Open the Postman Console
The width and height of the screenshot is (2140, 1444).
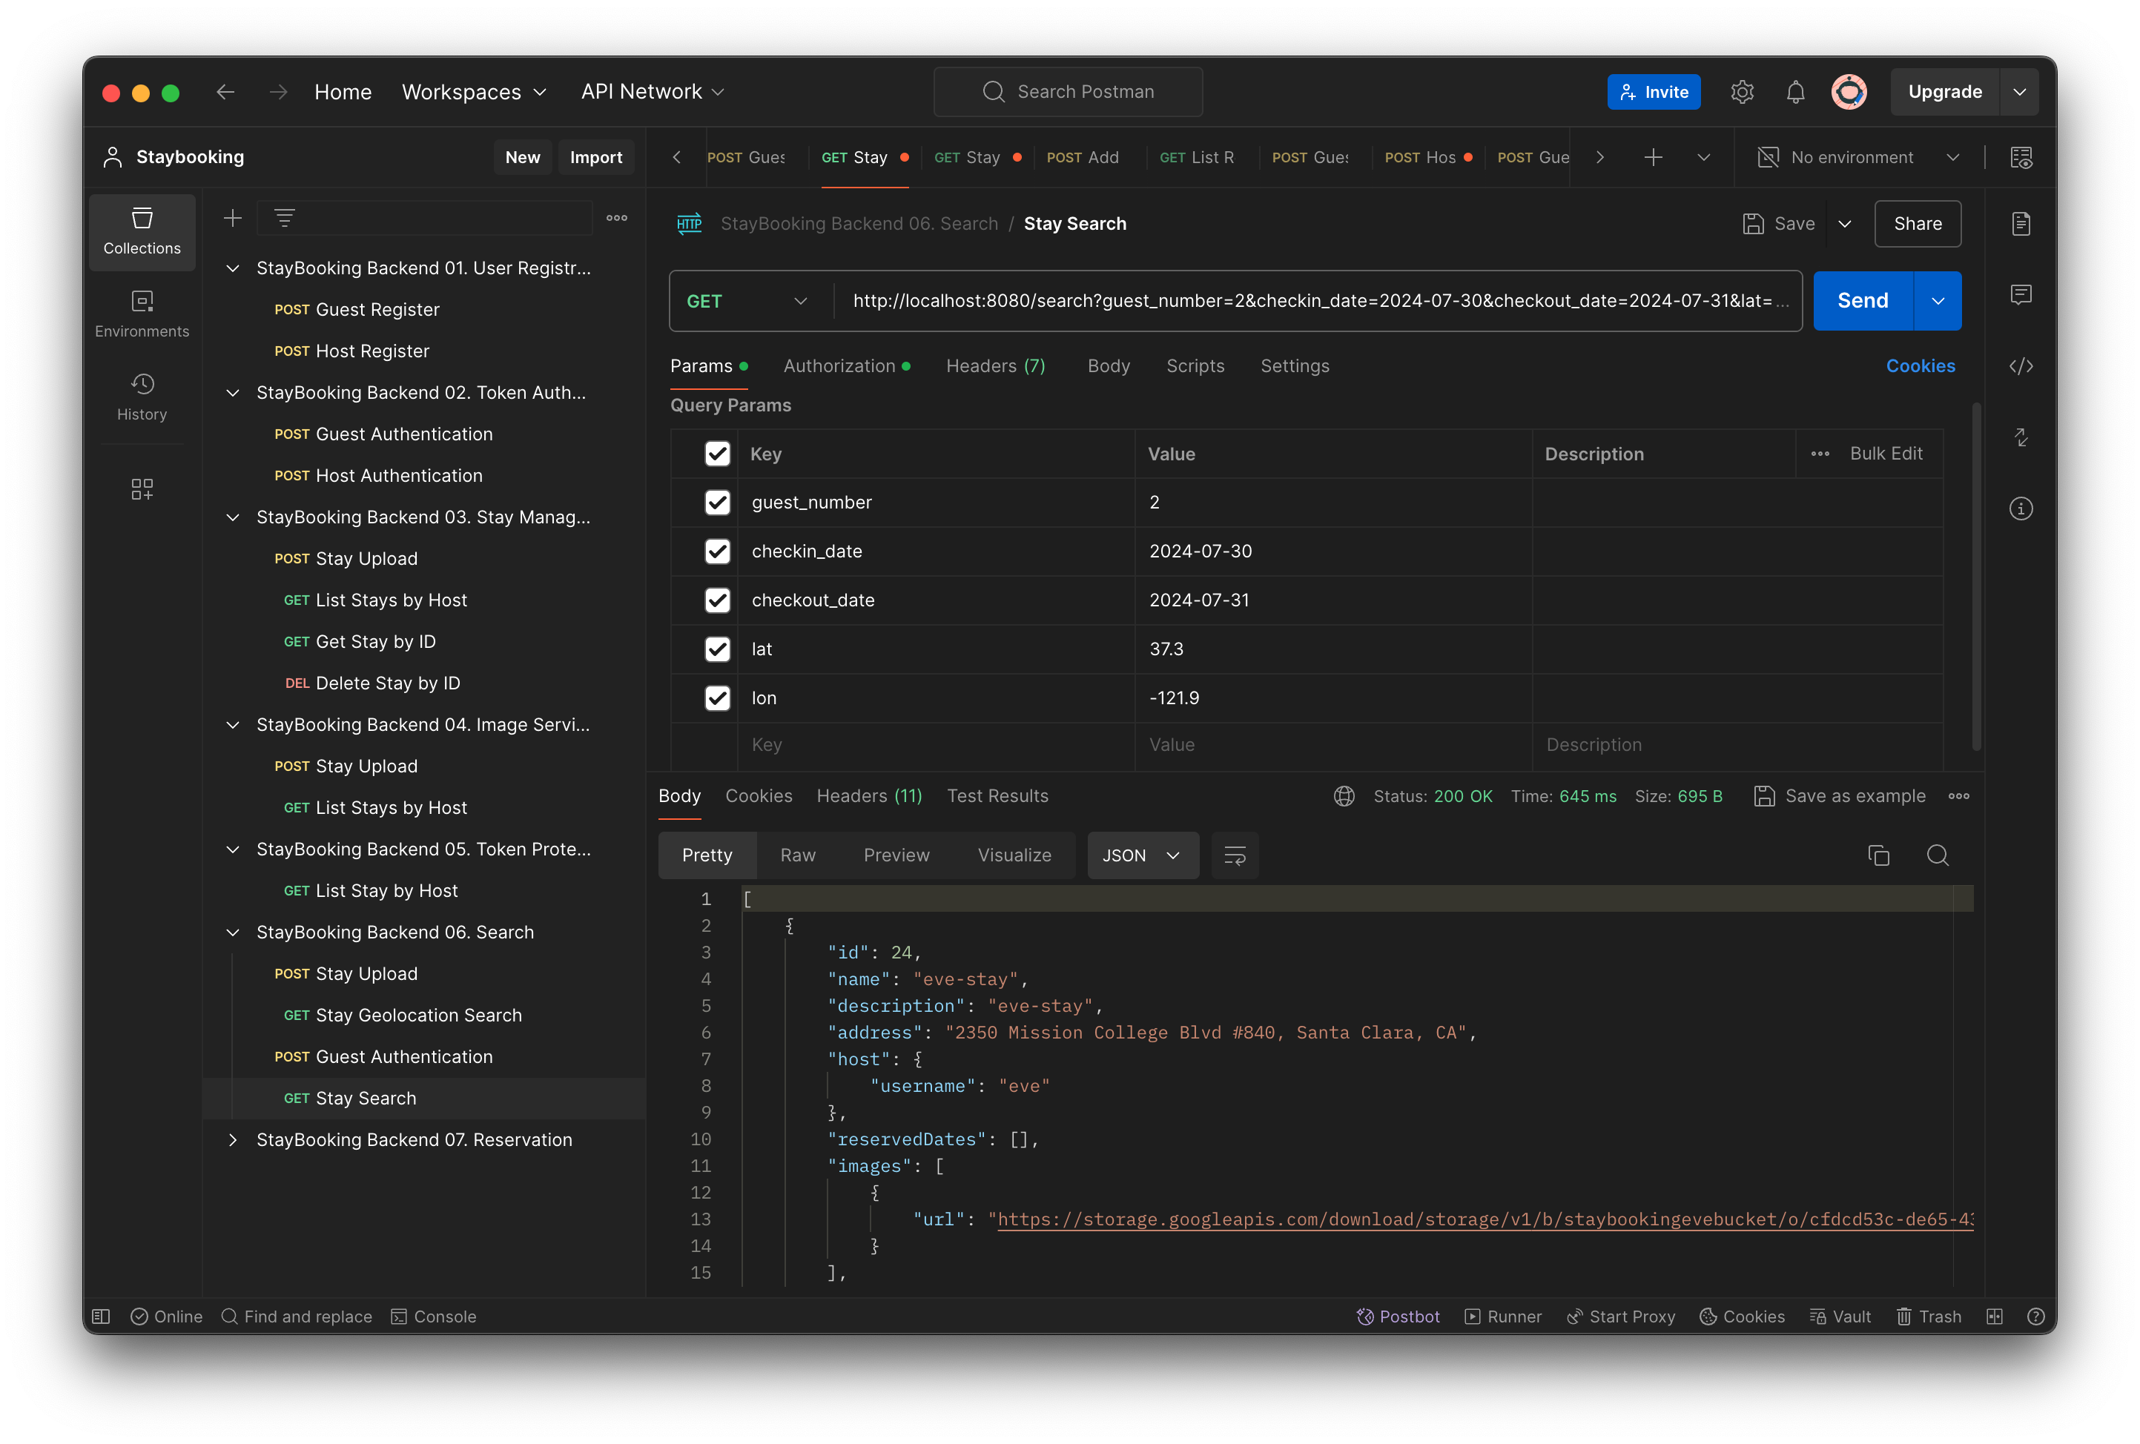(x=433, y=1316)
